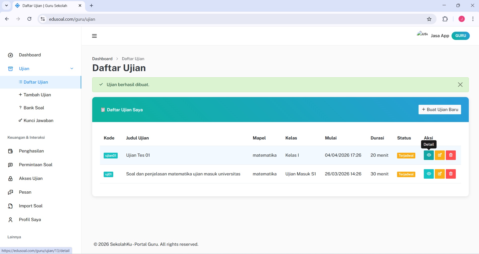
Task: Go to Tambah Ujian in sidebar
Action: (x=37, y=95)
